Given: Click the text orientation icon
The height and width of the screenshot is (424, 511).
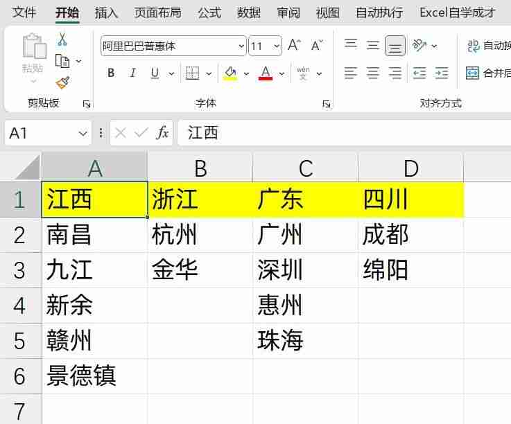Looking at the screenshot, I should (x=419, y=45).
